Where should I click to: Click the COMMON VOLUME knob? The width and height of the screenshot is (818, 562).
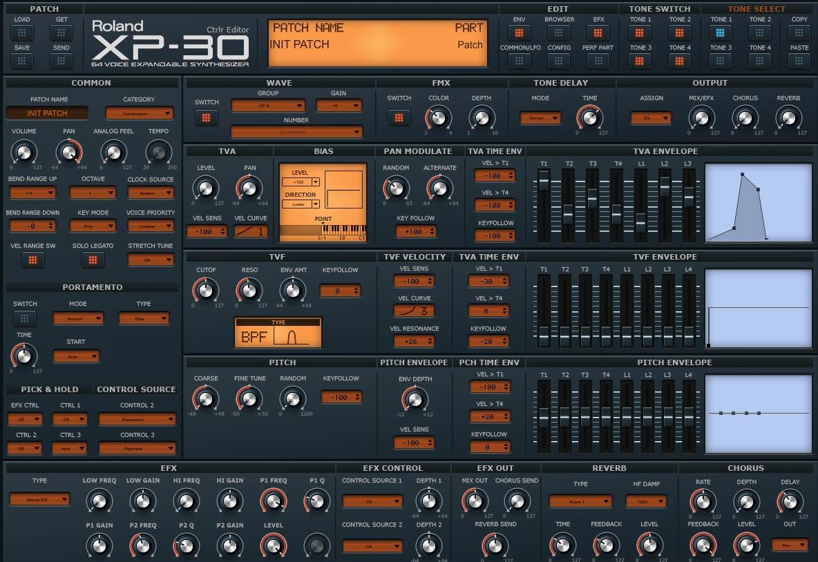pos(24,153)
